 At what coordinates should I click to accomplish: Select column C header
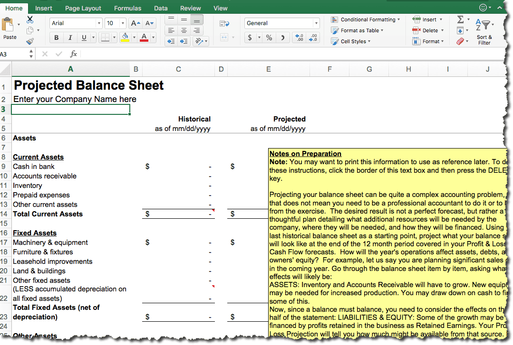(178, 69)
